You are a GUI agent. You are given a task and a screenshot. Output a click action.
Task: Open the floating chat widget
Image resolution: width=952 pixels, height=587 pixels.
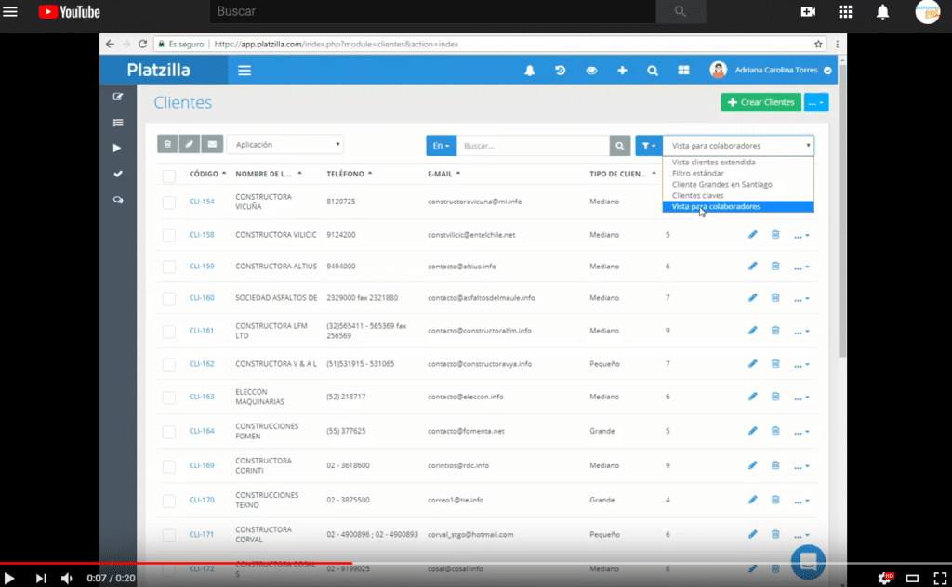[808, 561]
